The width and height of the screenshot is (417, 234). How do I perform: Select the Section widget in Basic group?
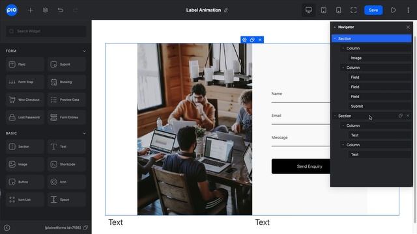click(x=25, y=146)
